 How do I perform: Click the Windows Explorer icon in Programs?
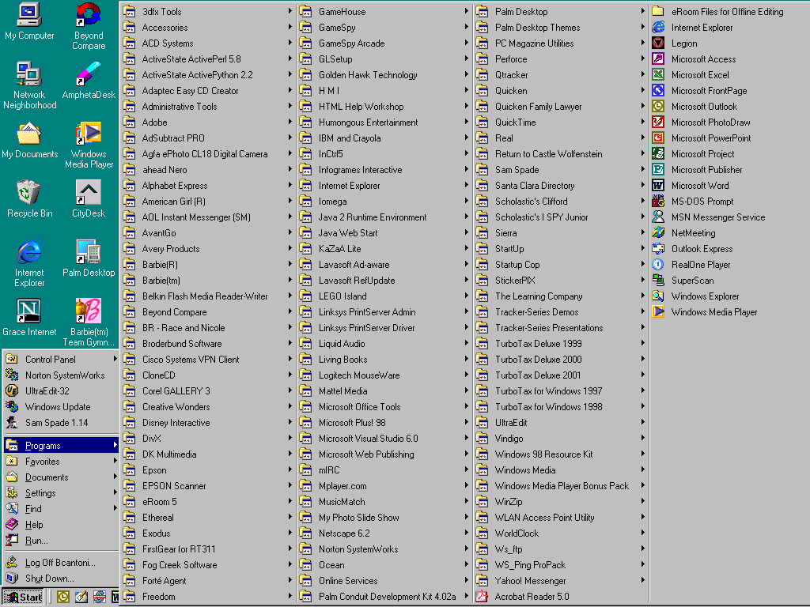[658, 296]
